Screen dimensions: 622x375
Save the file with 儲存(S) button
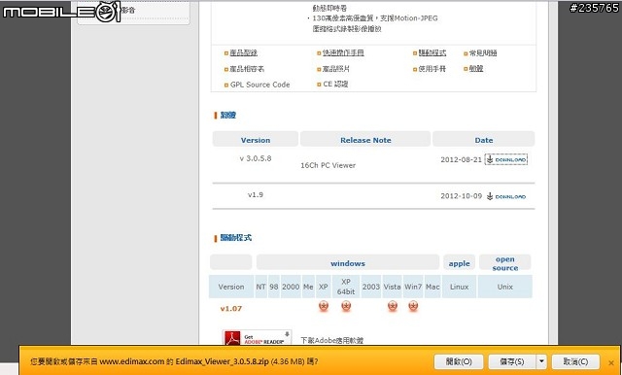tap(512, 361)
